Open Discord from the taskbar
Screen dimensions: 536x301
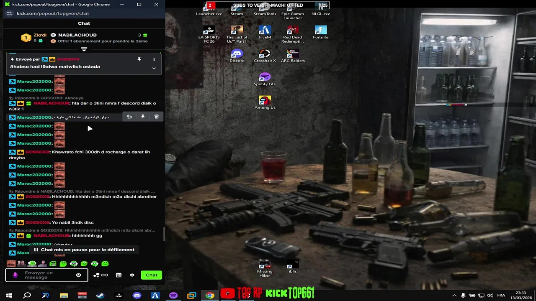pyautogui.click(x=137, y=296)
